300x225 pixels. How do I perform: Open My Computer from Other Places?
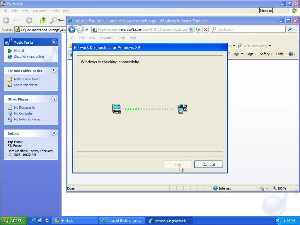[23, 113]
